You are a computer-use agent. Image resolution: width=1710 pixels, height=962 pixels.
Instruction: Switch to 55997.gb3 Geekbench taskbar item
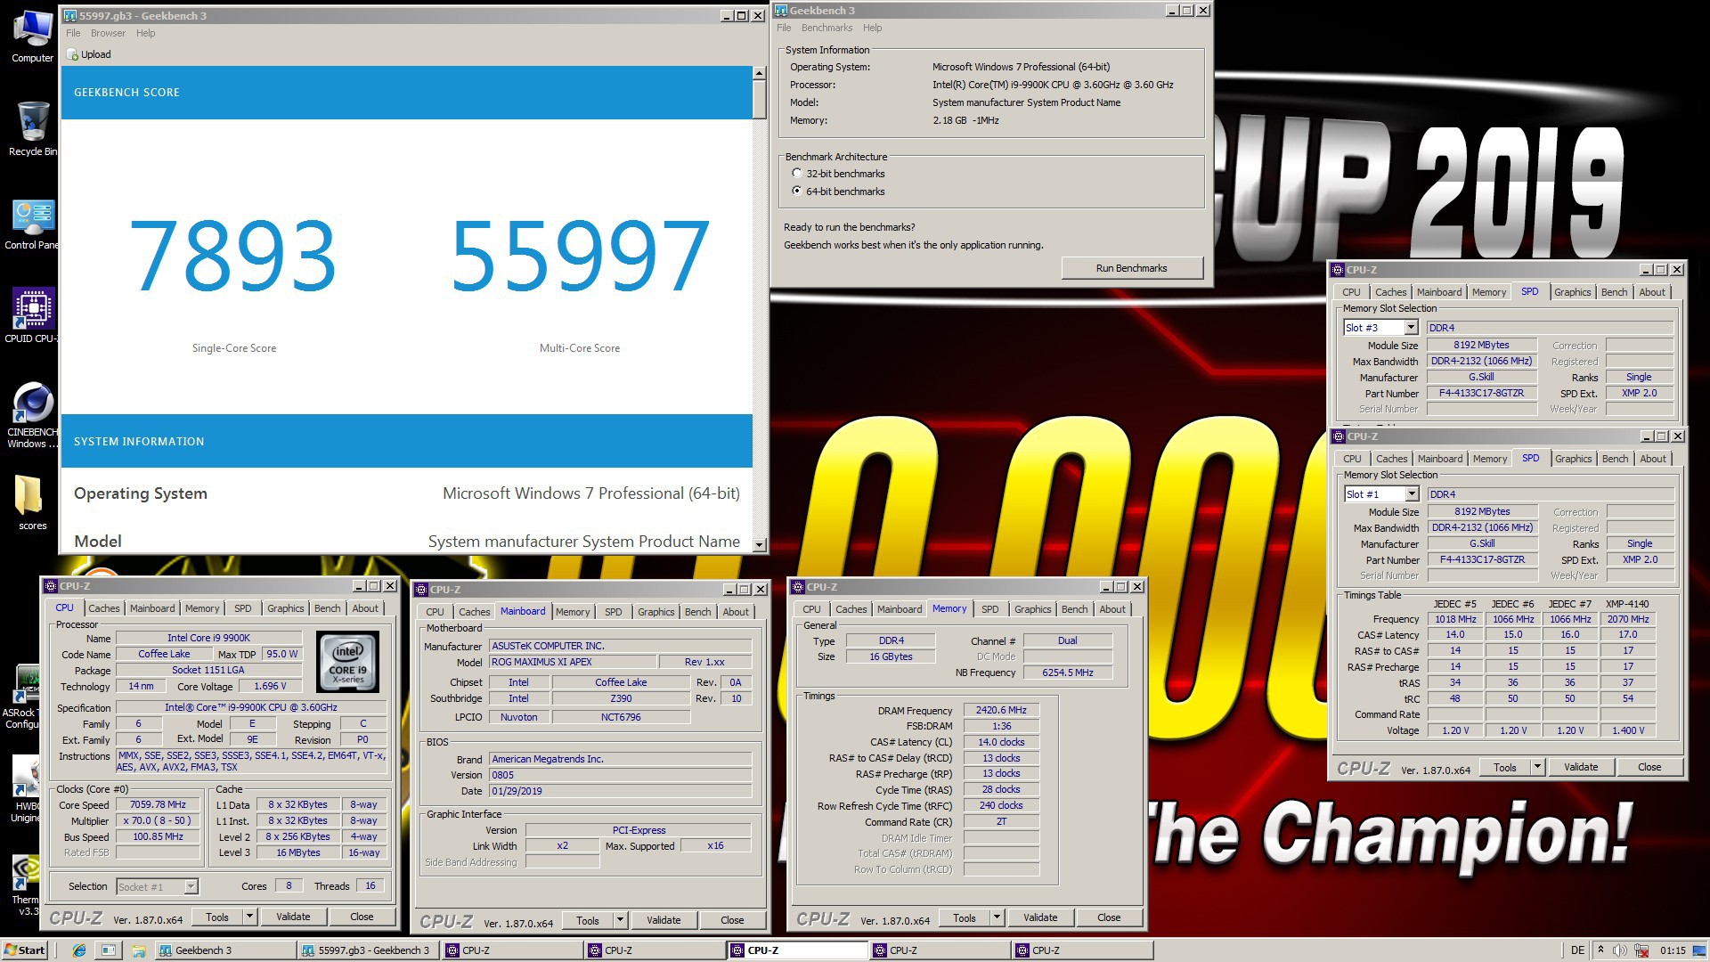tap(367, 950)
